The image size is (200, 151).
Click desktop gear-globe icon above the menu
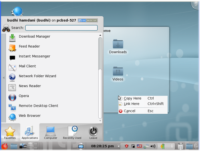click(17, 12)
